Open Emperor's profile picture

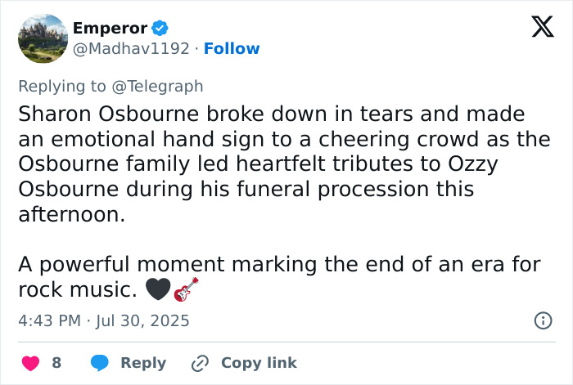click(x=42, y=38)
